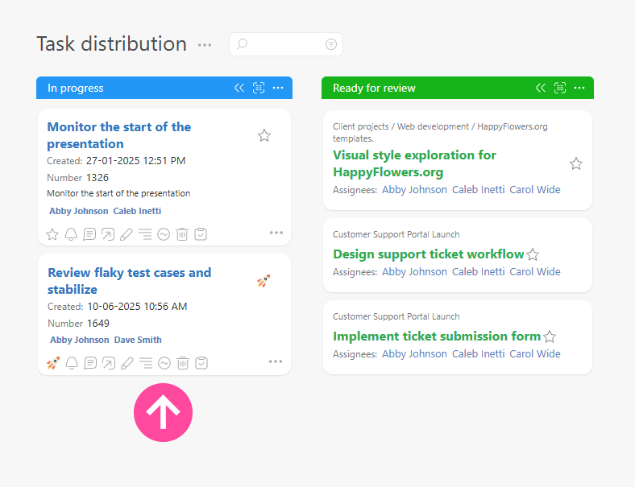This screenshot has width=635, height=487.
Task: Open the In progress column's three-dot menu
Action: click(x=278, y=88)
